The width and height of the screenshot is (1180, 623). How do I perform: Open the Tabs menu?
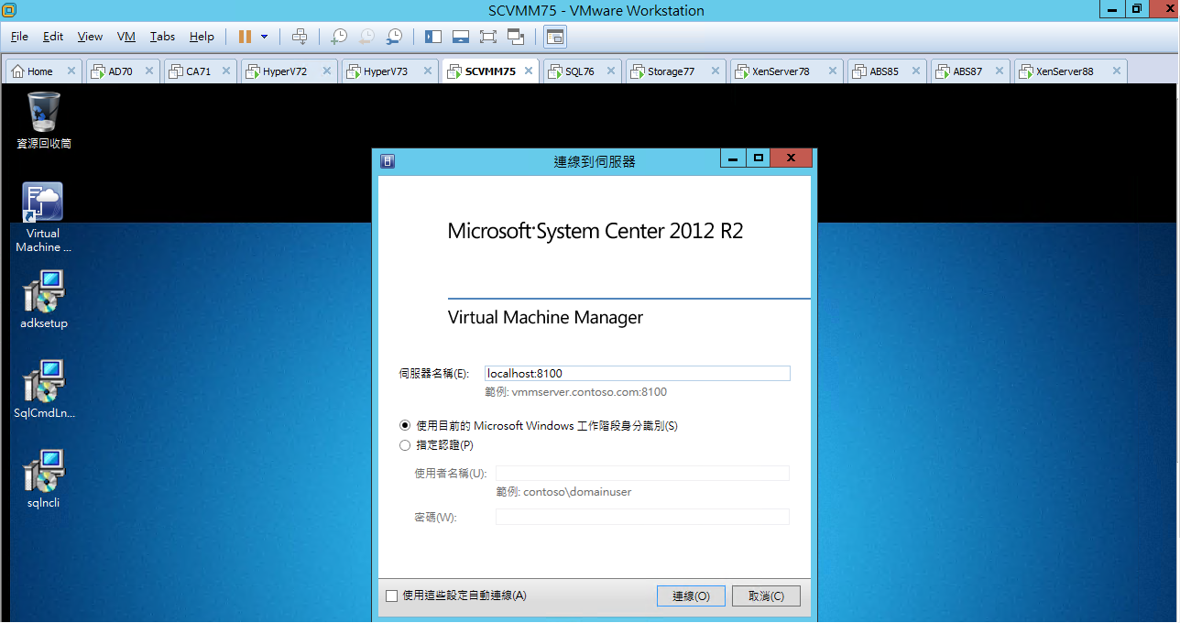pyautogui.click(x=162, y=37)
